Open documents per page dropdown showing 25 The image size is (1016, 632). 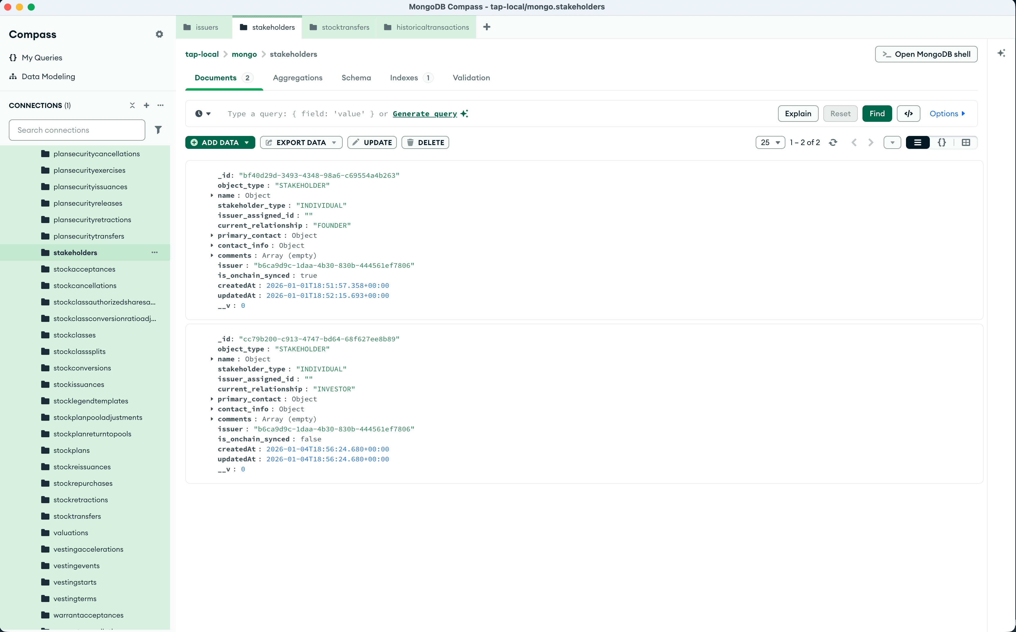click(770, 142)
